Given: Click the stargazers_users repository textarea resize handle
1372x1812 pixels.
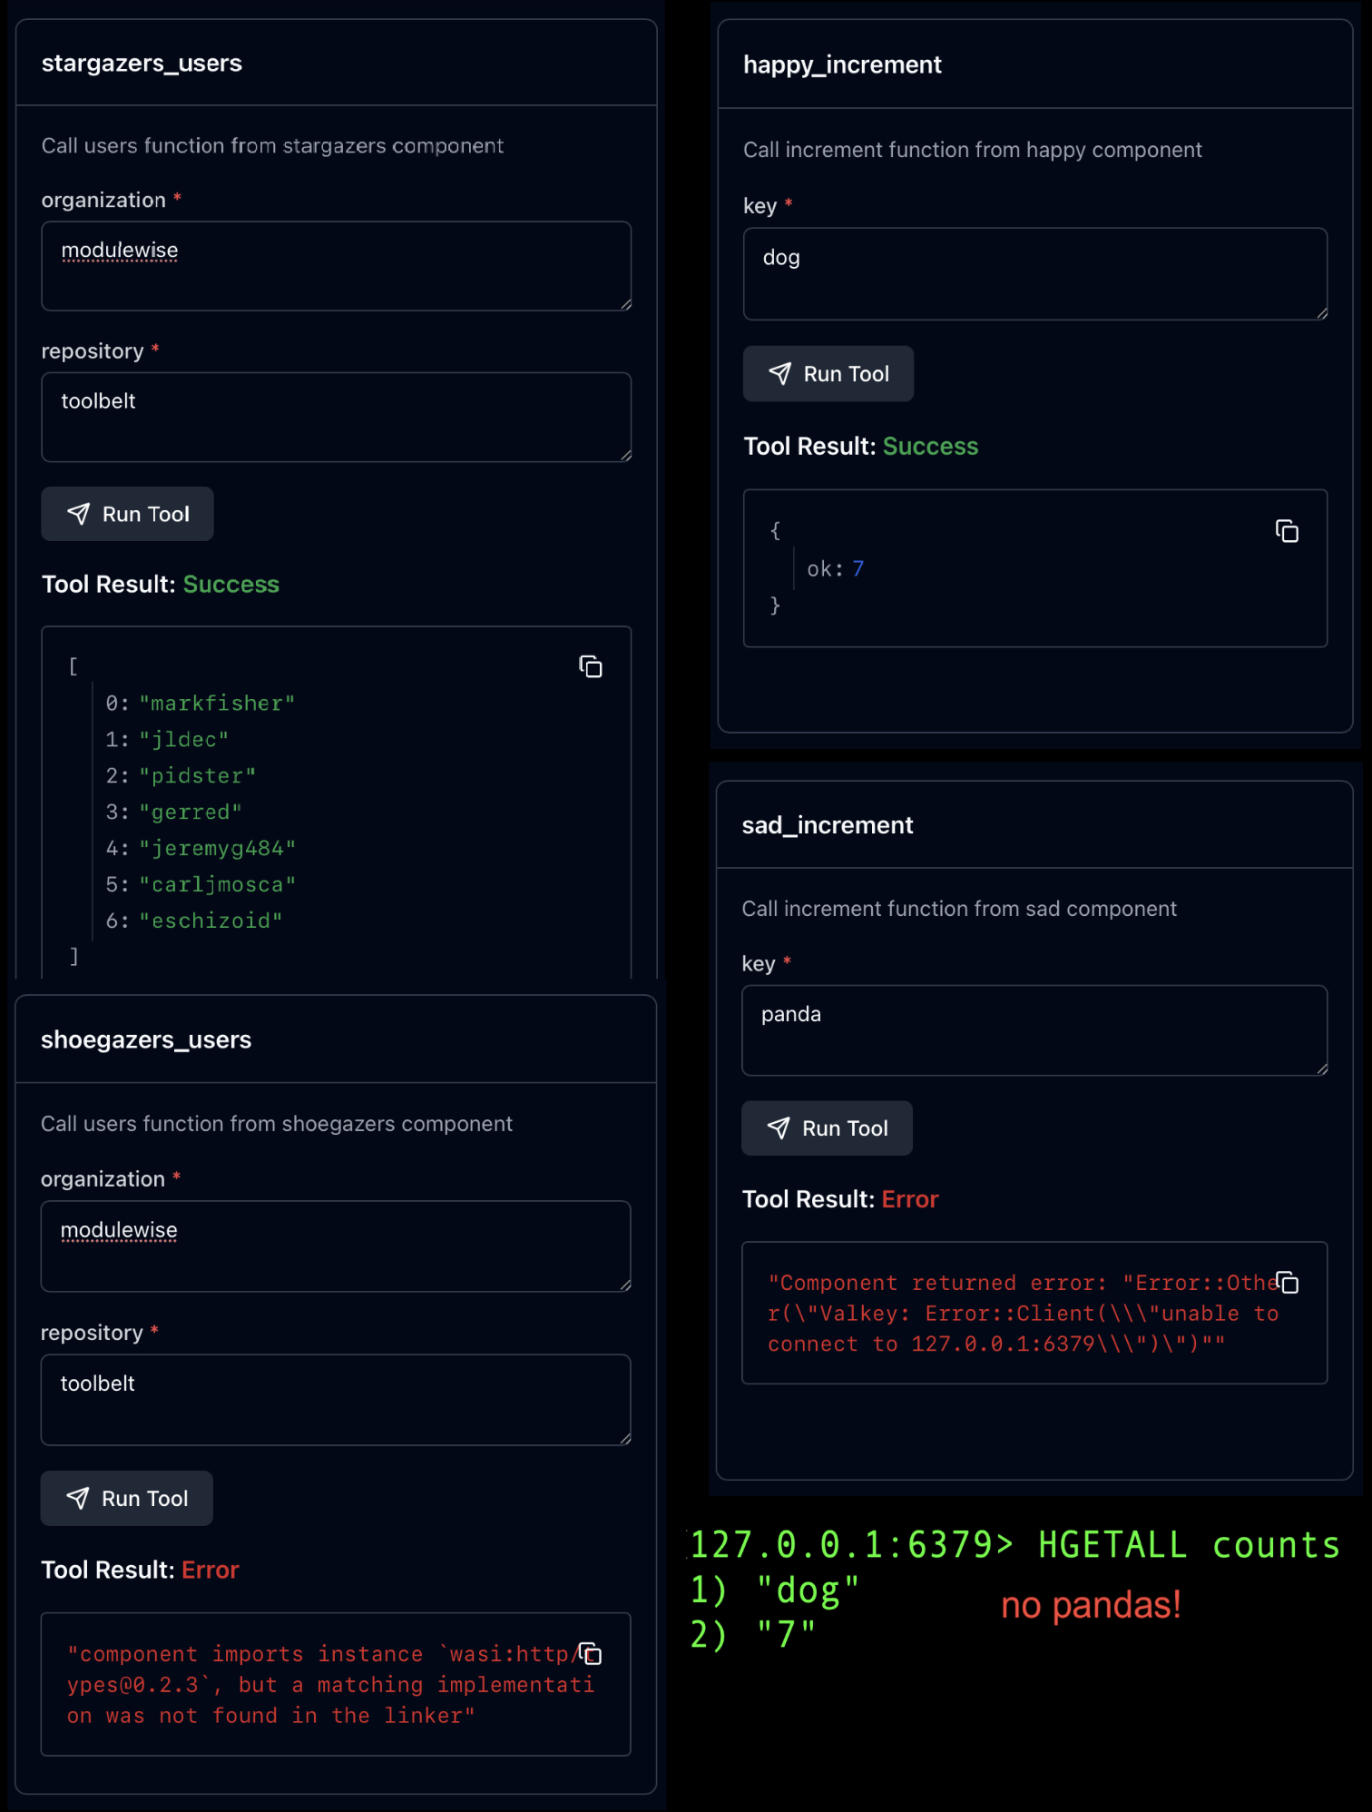Looking at the screenshot, I should 625,456.
